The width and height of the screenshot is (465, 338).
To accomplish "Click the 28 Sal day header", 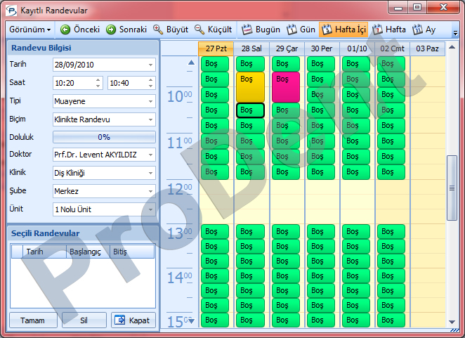I will pyautogui.click(x=251, y=48).
